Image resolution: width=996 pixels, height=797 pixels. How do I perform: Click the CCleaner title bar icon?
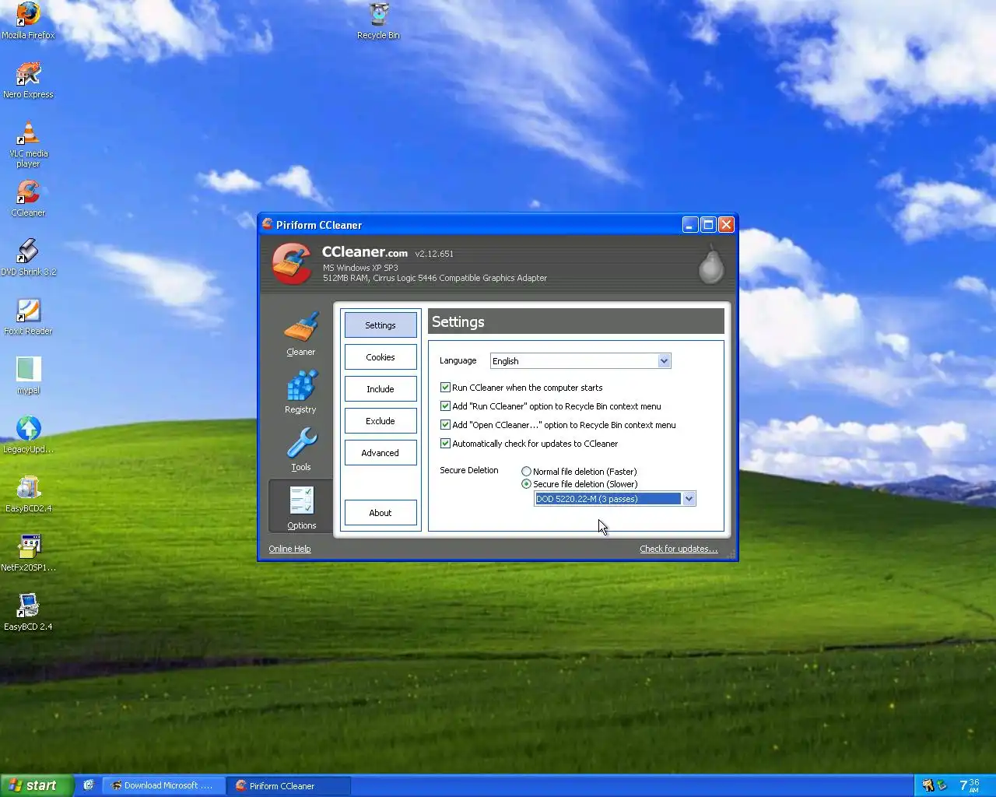267,224
